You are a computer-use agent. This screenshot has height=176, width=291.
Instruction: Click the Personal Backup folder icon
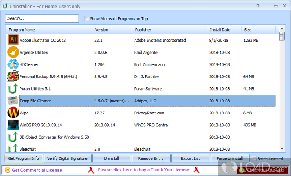(13, 76)
